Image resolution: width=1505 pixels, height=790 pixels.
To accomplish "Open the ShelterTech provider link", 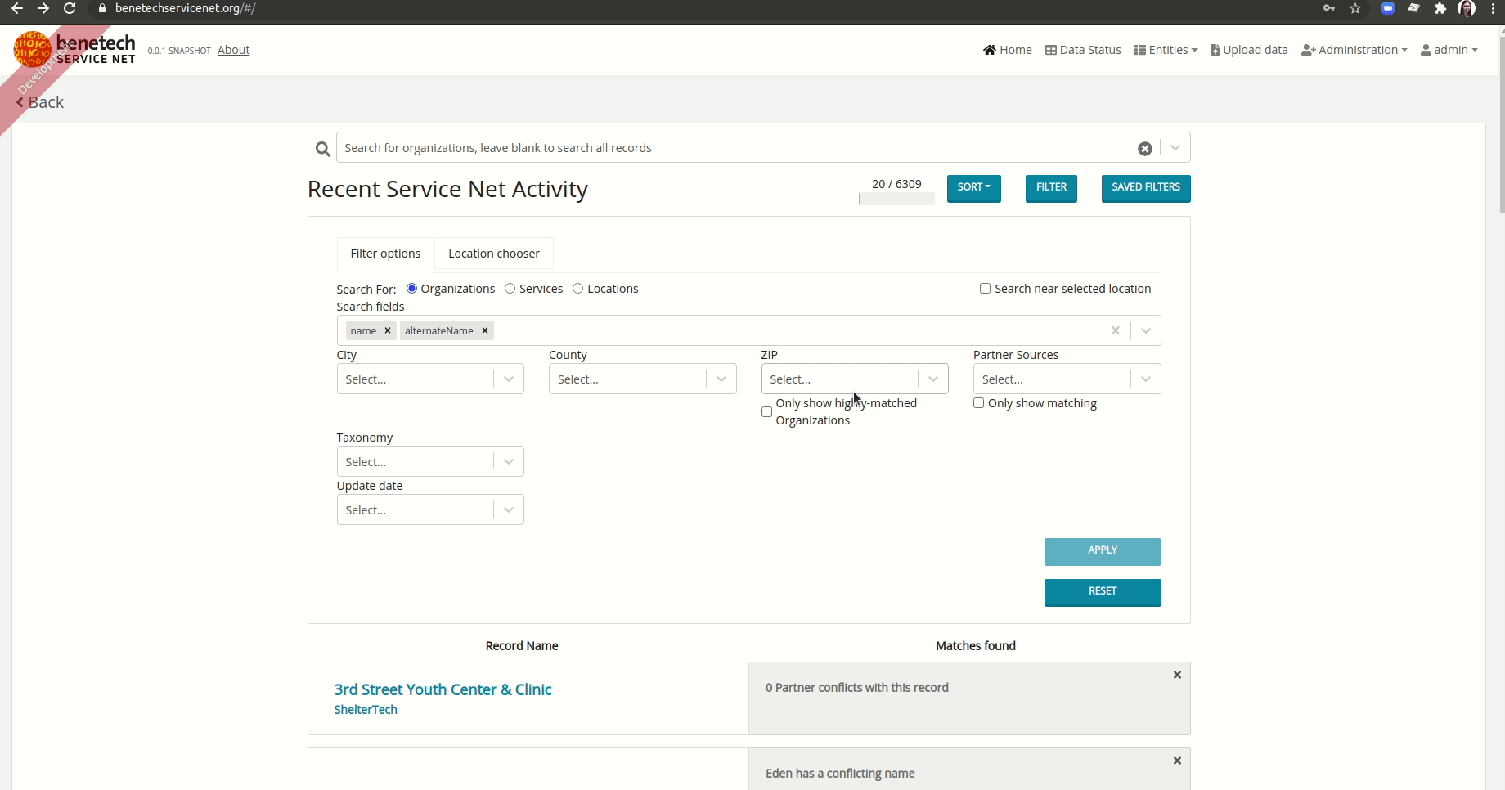I will click(x=366, y=710).
